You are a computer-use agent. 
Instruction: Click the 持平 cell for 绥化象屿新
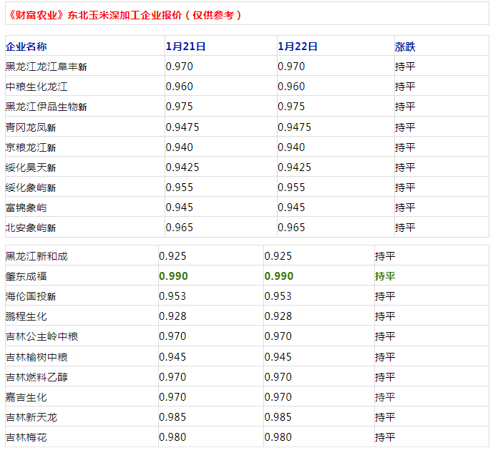[405, 187]
